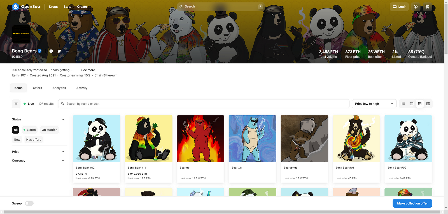Screen dimensions: 448x214
Task: Click Make collection offer button
Action: (x=412, y=203)
